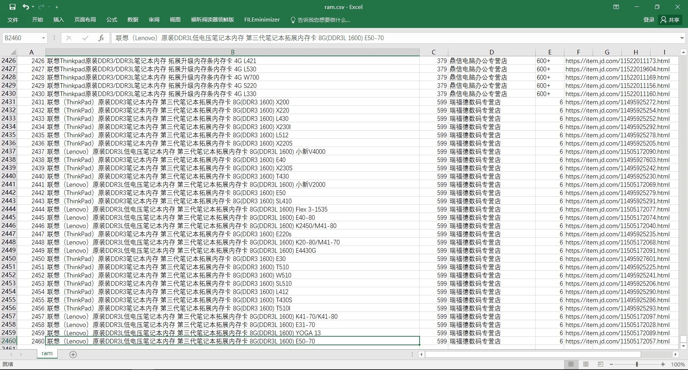This screenshot has width=688, height=370.
Task: Click the 小新V4000 product cell
Action: pos(233,152)
